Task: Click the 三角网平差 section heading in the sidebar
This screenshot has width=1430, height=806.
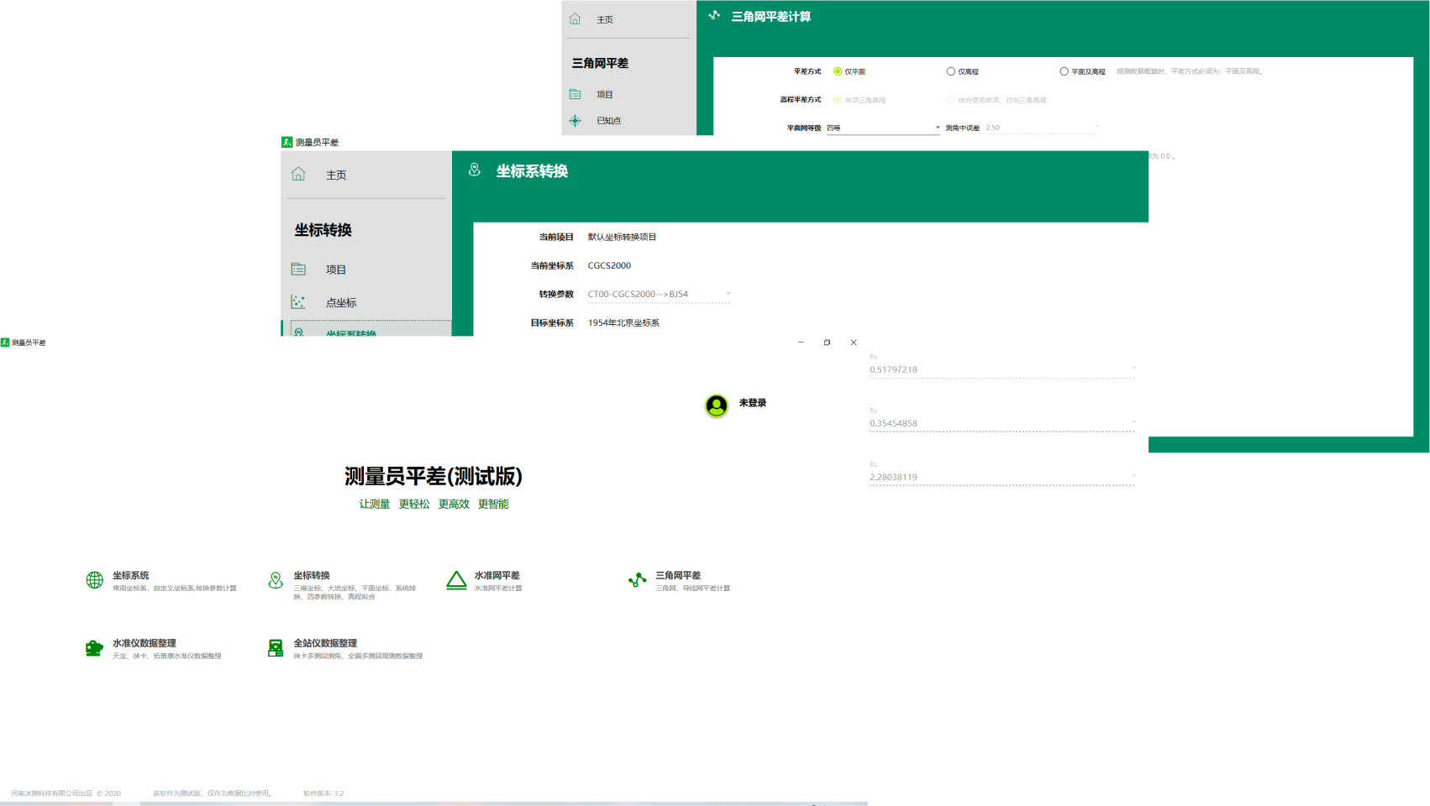Action: [x=600, y=63]
